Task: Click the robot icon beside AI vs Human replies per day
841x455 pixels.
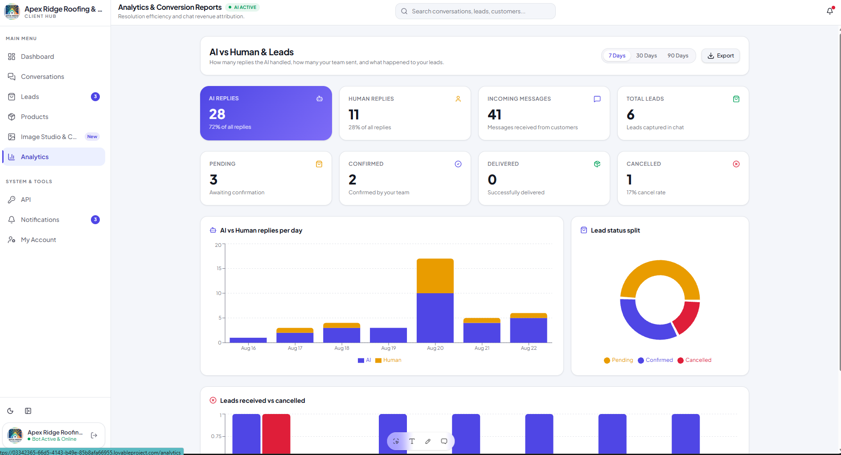Action: [x=213, y=230]
